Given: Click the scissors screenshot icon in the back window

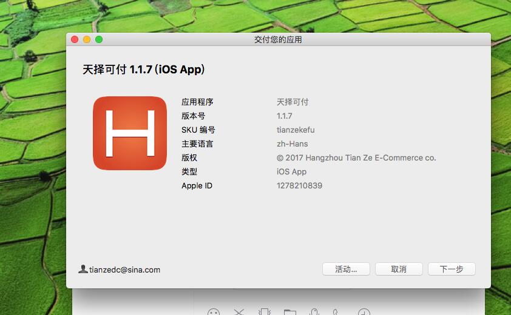Looking at the screenshot, I should click(x=239, y=312).
